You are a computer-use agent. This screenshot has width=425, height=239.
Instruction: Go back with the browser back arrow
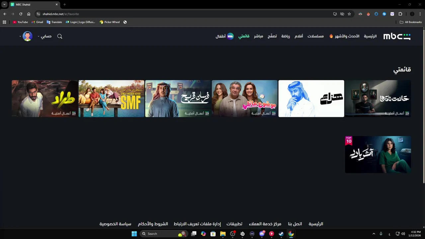tap(5, 14)
